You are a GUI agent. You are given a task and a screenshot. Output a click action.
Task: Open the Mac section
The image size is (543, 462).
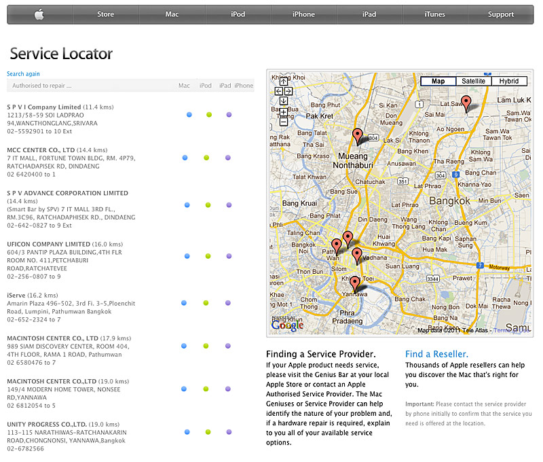coord(172,14)
